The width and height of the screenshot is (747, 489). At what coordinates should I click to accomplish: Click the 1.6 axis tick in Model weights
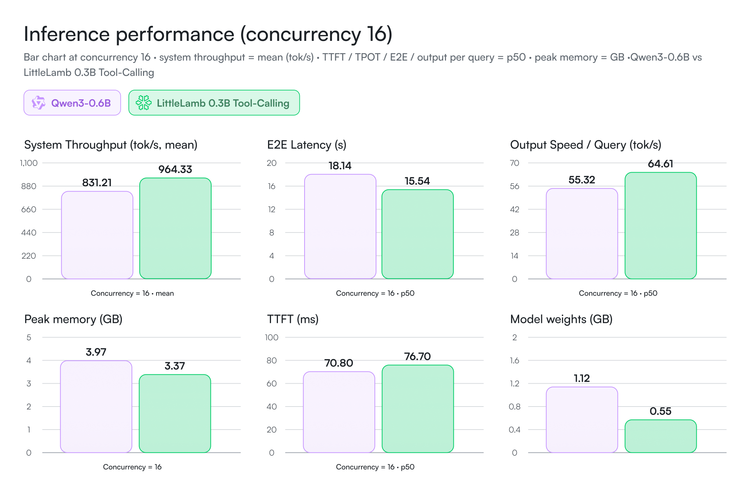pyautogui.click(x=515, y=360)
